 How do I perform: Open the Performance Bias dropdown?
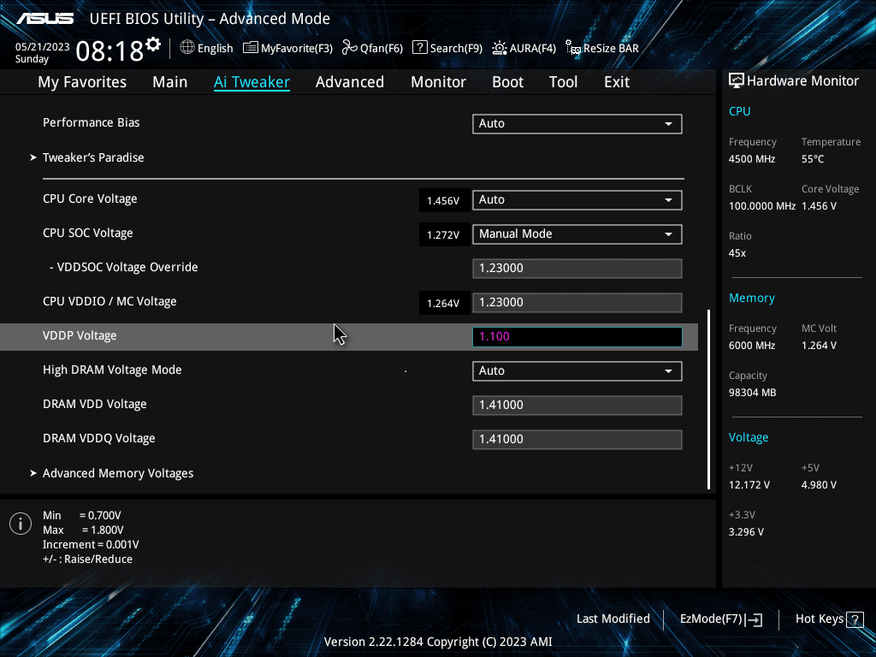(x=577, y=123)
